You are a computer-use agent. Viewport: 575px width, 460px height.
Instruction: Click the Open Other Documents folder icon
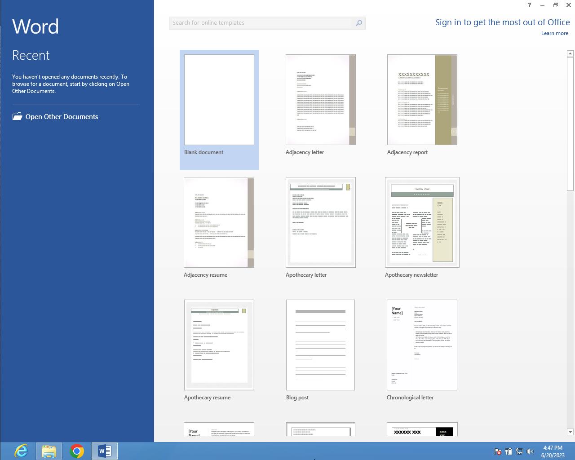click(x=17, y=116)
